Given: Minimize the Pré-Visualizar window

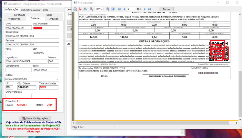Looking at the screenshot, I should pyautogui.click(x=218, y=3).
